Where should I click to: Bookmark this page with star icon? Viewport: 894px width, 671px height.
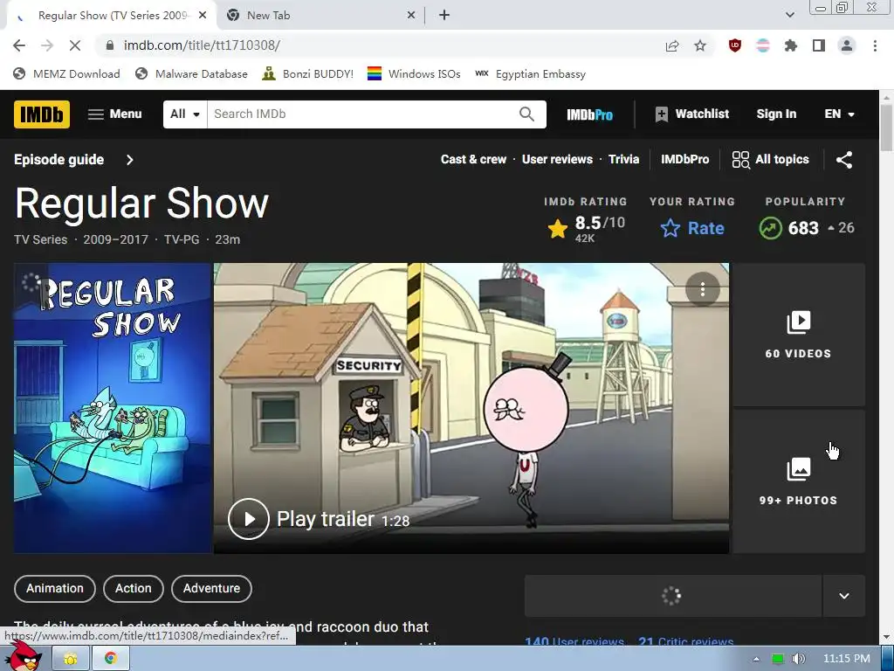pyautogui.click(x=700, y=45)
